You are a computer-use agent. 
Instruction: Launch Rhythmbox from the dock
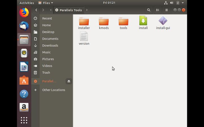coord(24,53)
